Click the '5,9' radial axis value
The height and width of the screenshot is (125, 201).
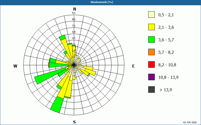pyautogui.click(x=74, y=32)
